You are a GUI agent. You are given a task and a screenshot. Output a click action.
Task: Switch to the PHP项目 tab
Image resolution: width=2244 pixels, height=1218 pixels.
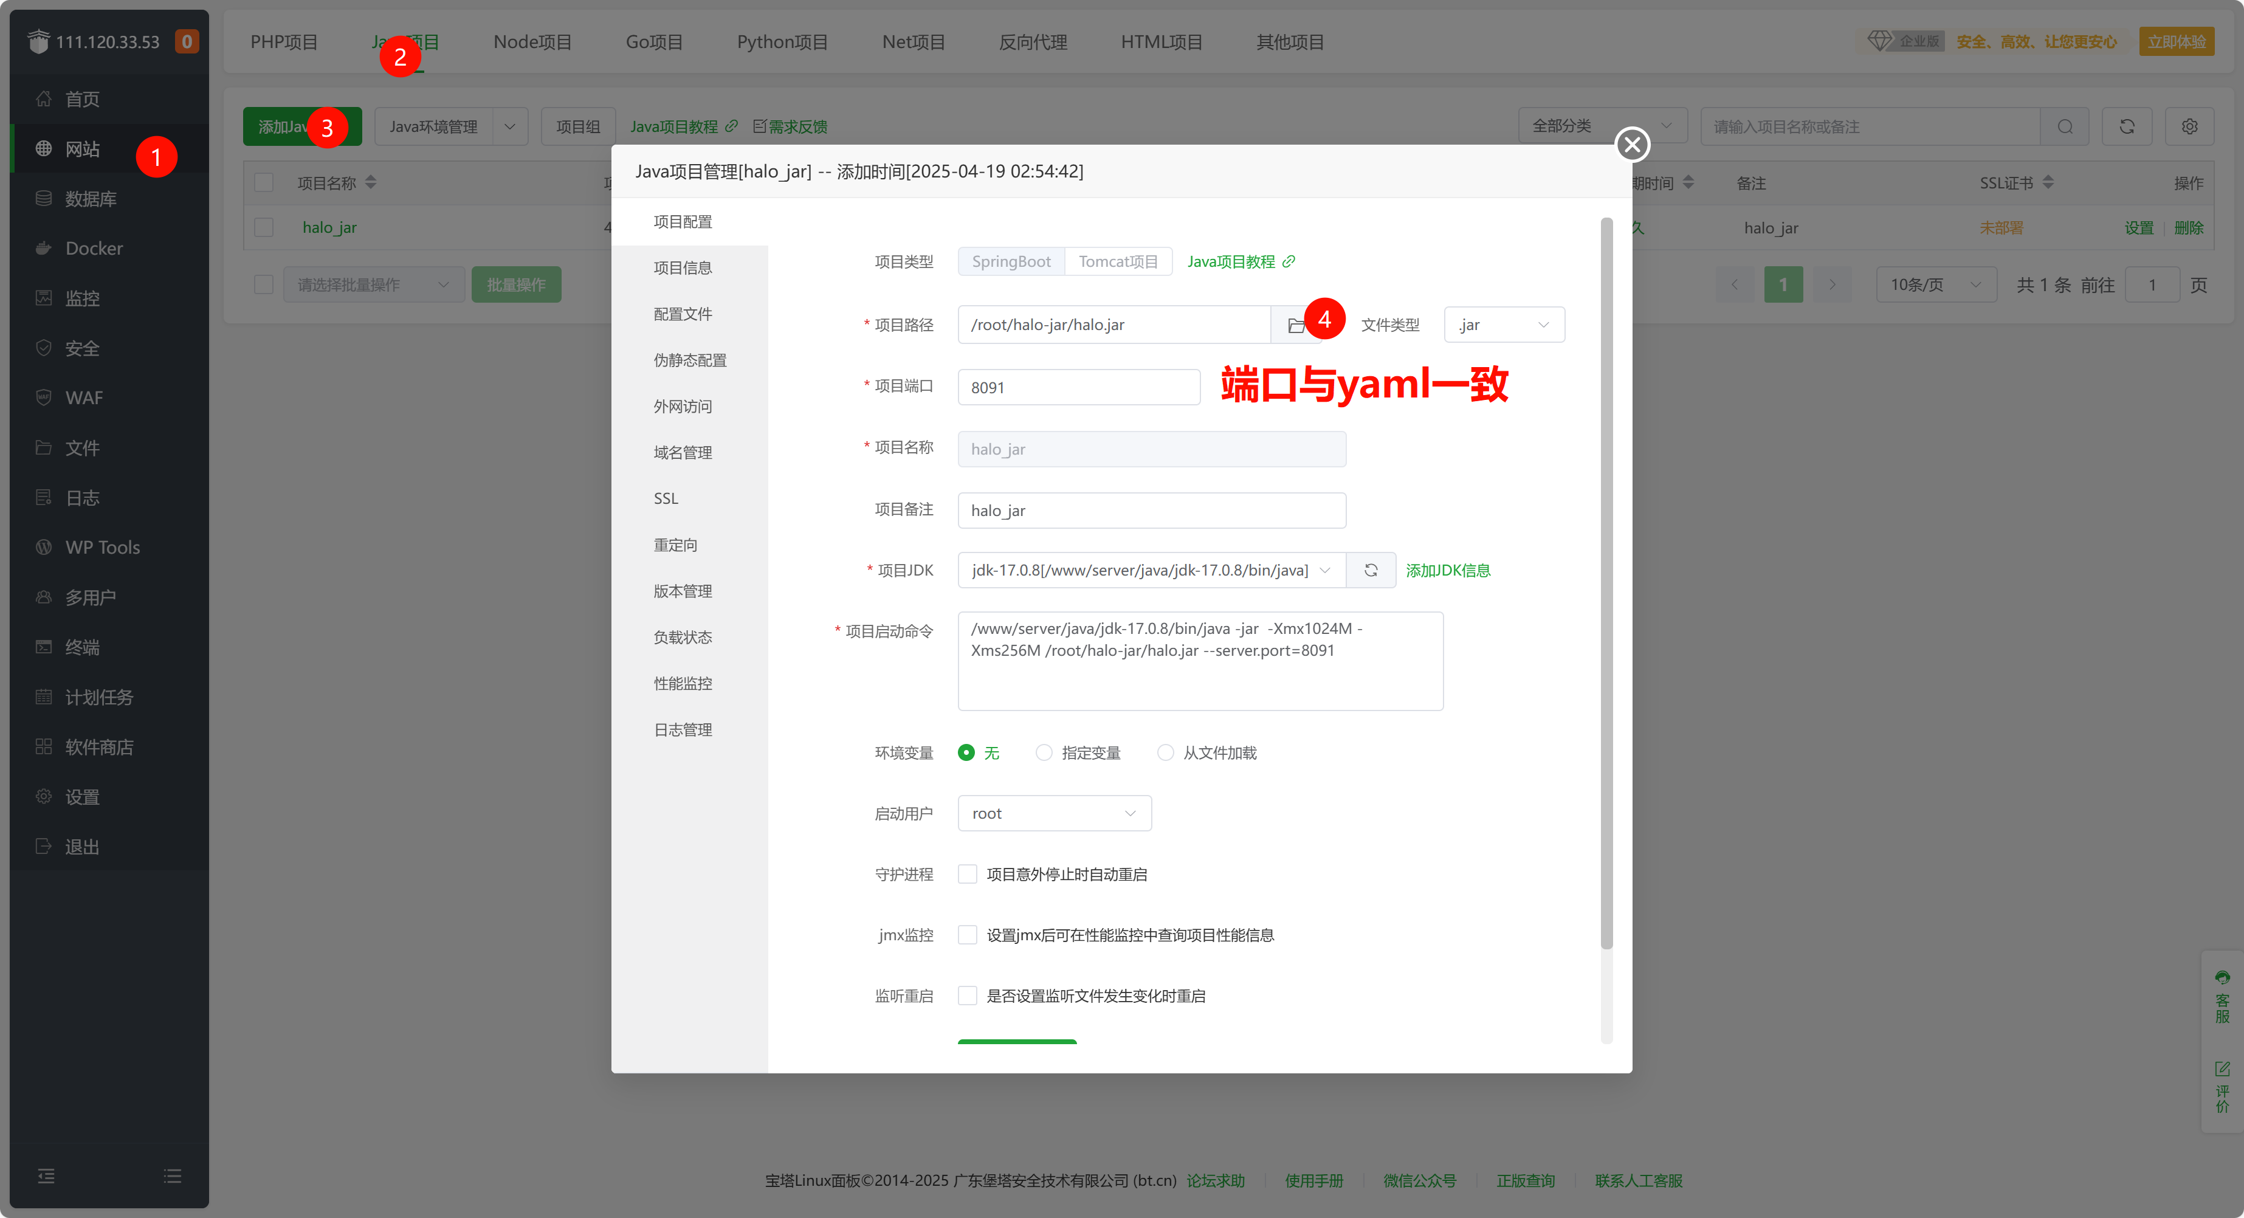coord(284,42)
